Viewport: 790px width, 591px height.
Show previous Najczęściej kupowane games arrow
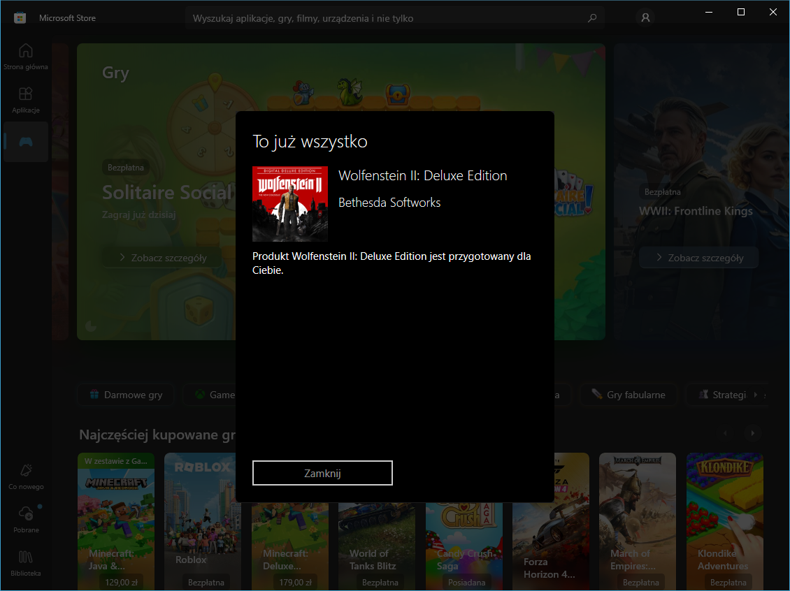click(726, 433)
